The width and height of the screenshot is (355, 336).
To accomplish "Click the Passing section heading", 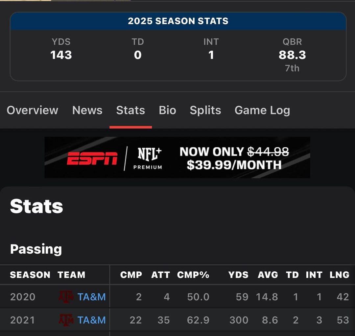I will point(36,249).
